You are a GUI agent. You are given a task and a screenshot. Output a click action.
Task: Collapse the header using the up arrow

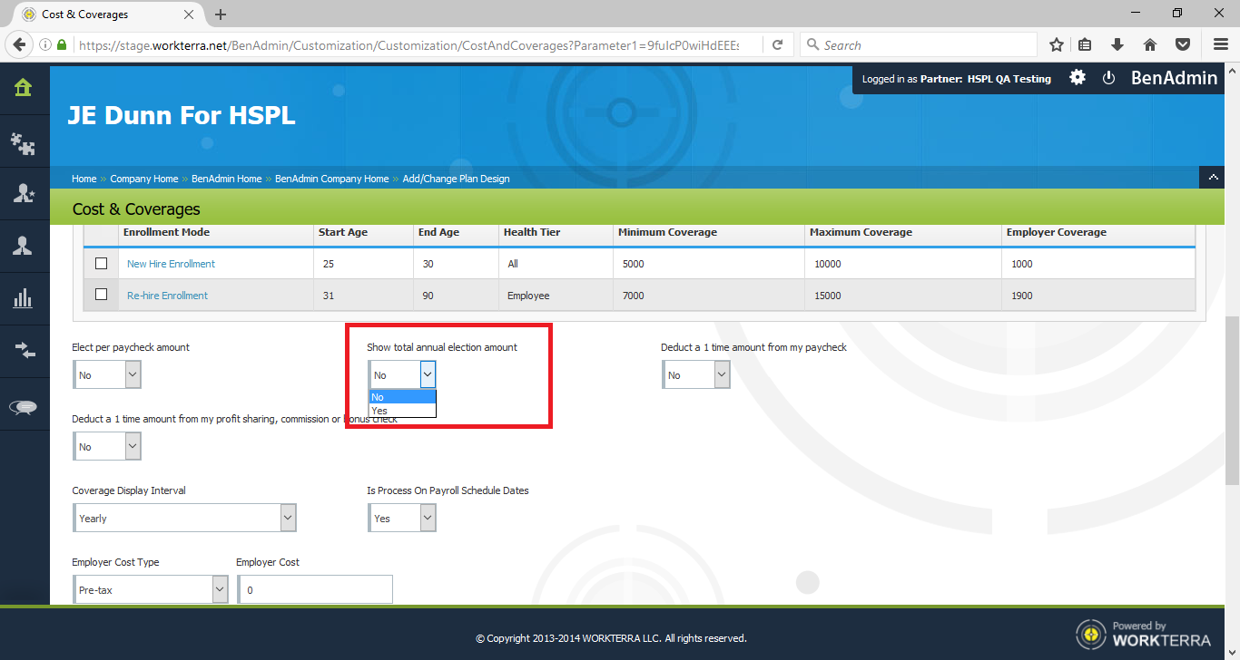(x=1212, y=178)
